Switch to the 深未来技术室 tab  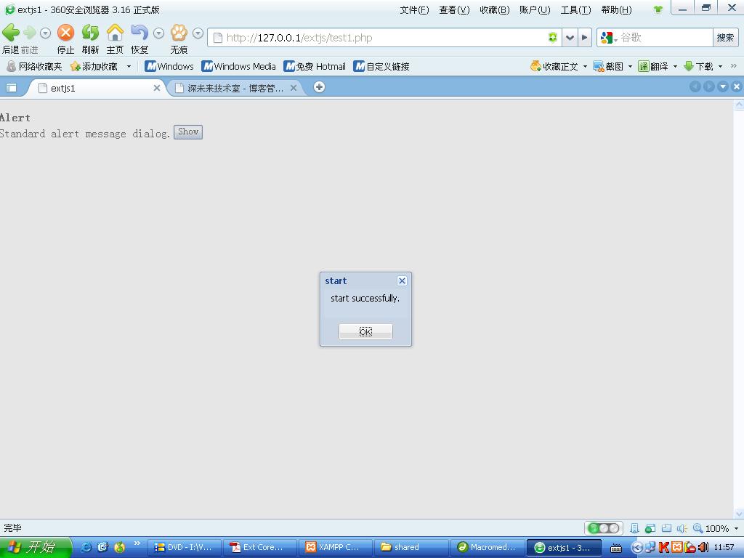coord(235,88)
